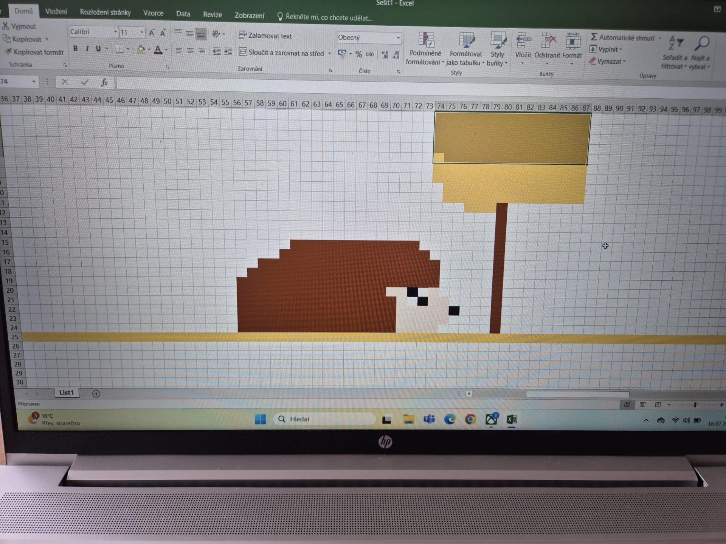Select the List1 sheet tab
This screenshot has width=726, height=544.
pos(66,393)
